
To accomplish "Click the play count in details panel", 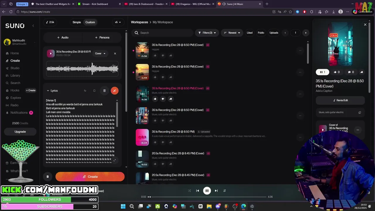I will pos(323,72).
